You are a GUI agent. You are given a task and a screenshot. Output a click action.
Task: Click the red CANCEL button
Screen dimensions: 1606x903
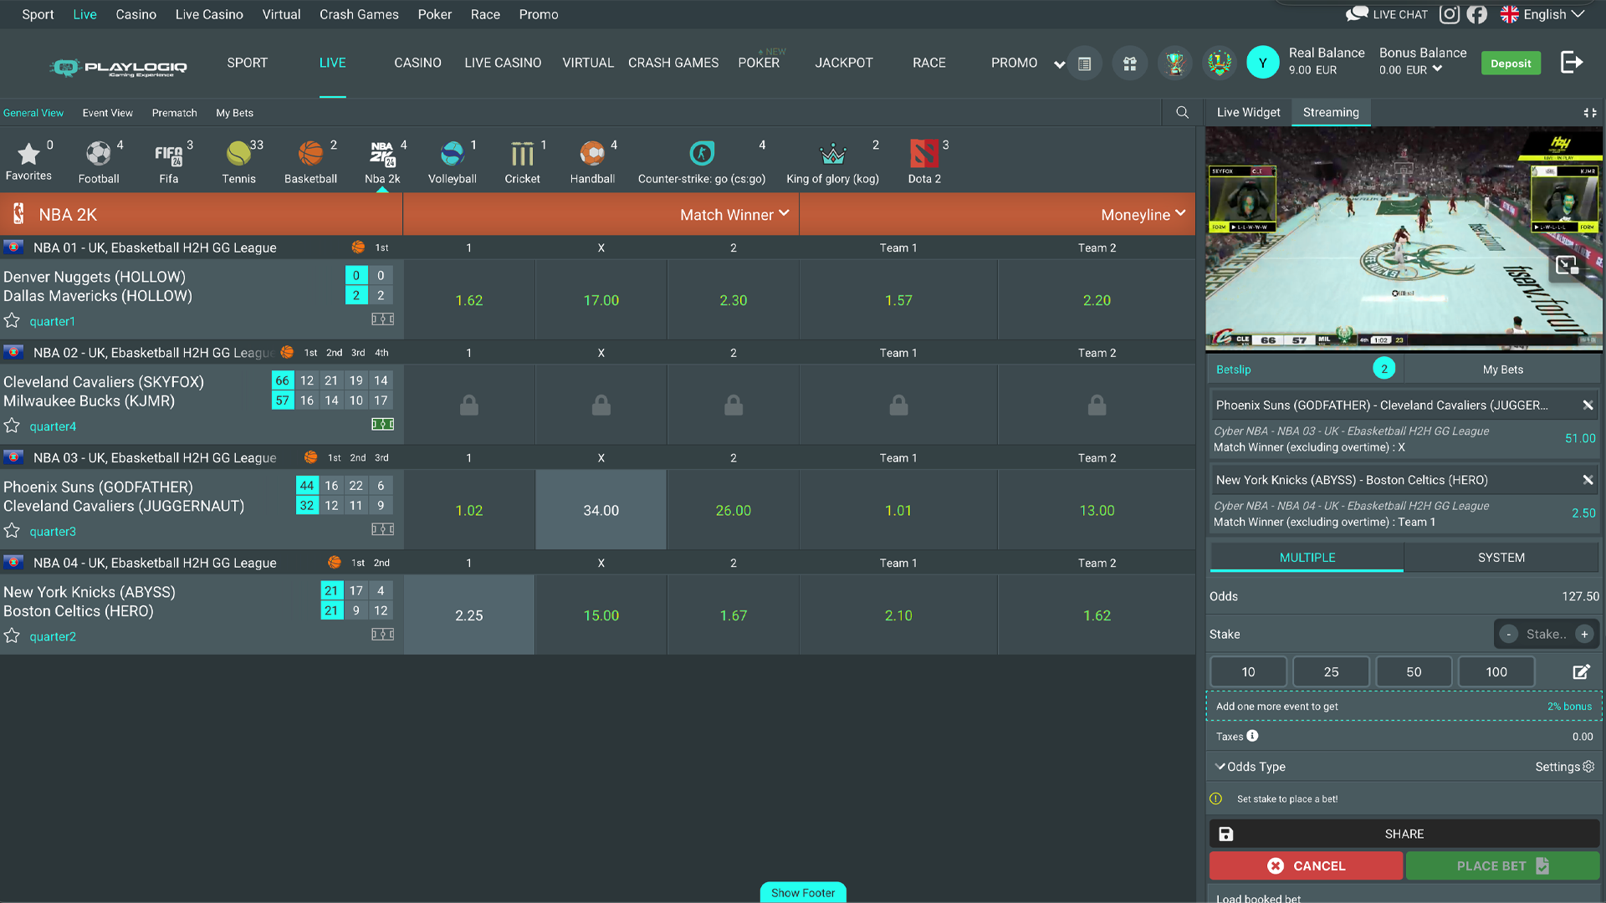point(1307,866)
